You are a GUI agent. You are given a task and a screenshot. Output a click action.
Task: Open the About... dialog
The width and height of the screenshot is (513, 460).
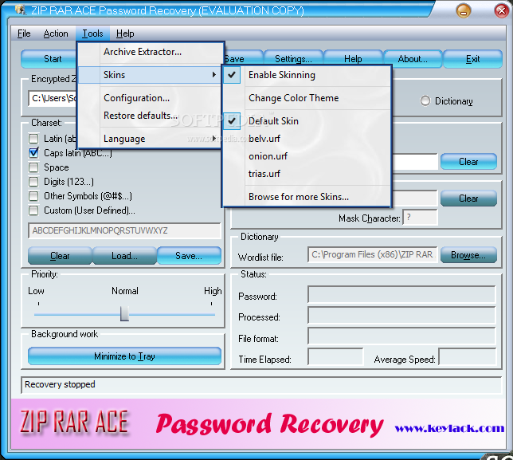point(413,59)
